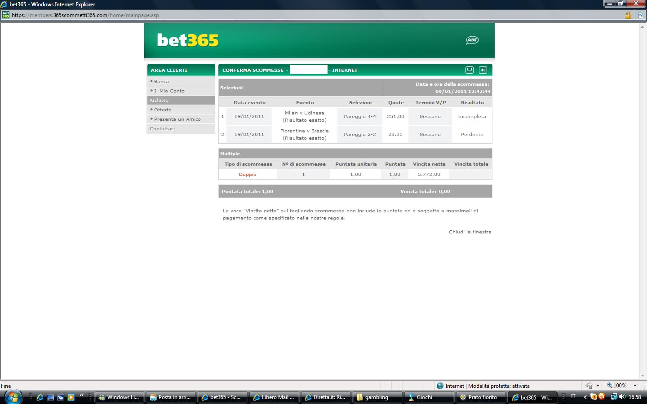
Task: Click the IT language indicator
Action: tap(573, 396)
